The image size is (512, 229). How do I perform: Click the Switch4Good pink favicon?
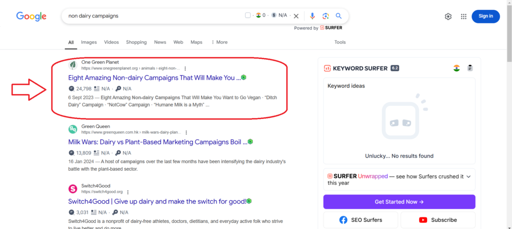click(x=73, y=189)
